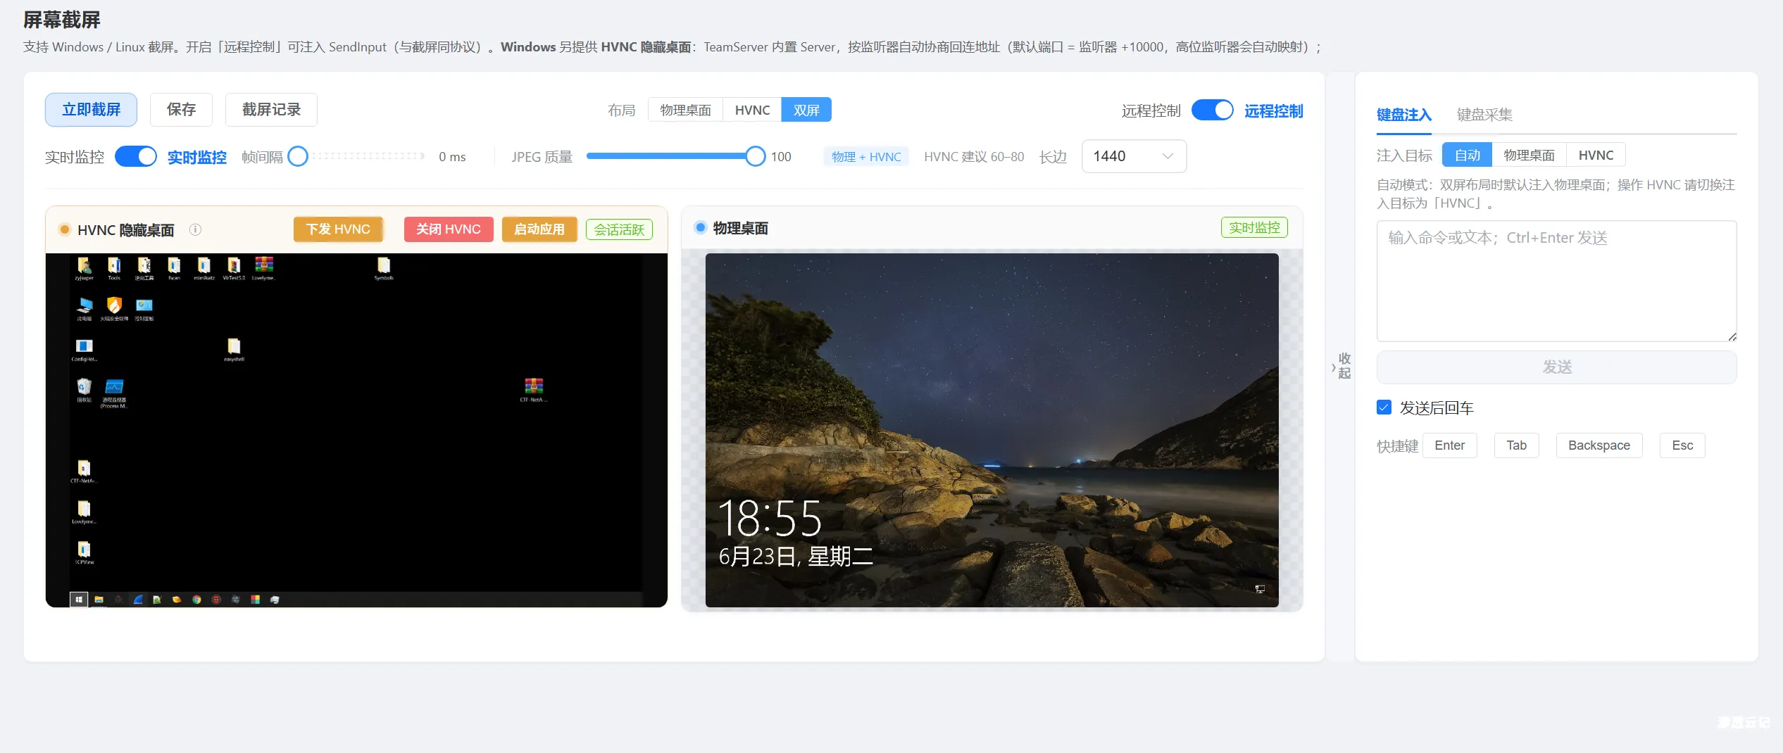Launch the Process Monitor desktop icon
Screen dimensions: 1783x753
click(x=114, y=392)
